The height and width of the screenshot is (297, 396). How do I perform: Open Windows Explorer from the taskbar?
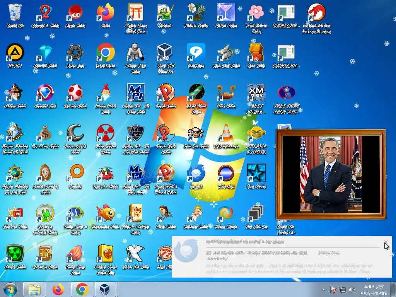[34, 289]
